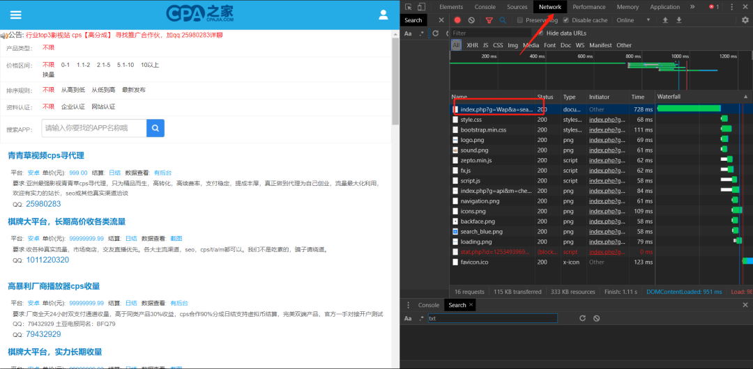Switch to the Elements tab
Image resolution: width=753 pixels, height=369 pixels.
click(451, 7)
